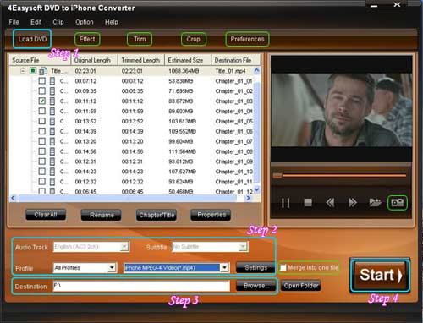The height and width of the screenshot is (323, 423).
Task: Click the fast-forward playback icon
Action: (353, 203)
